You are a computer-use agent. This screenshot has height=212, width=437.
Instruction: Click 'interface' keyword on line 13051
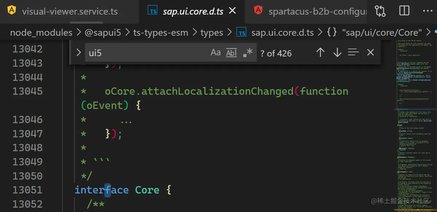coord(102,190)
